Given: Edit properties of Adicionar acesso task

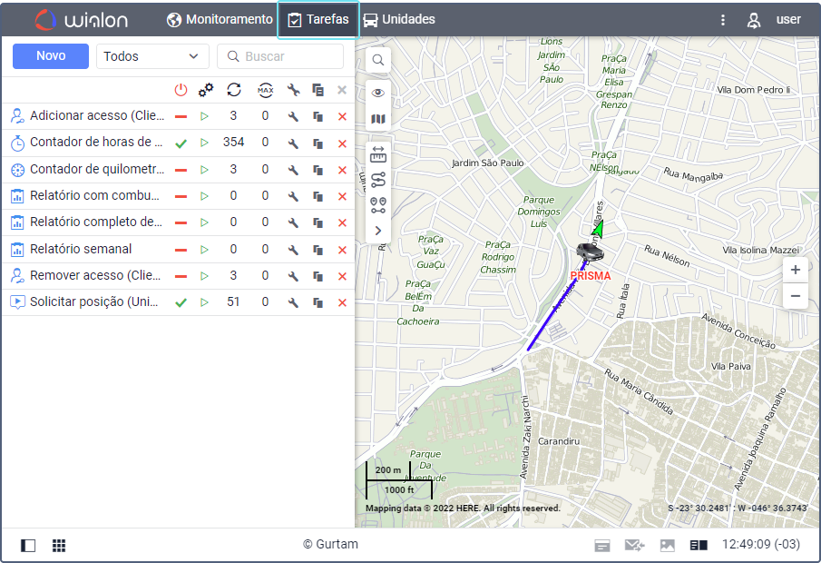Looking at the screenshot, I should point(293,116).
